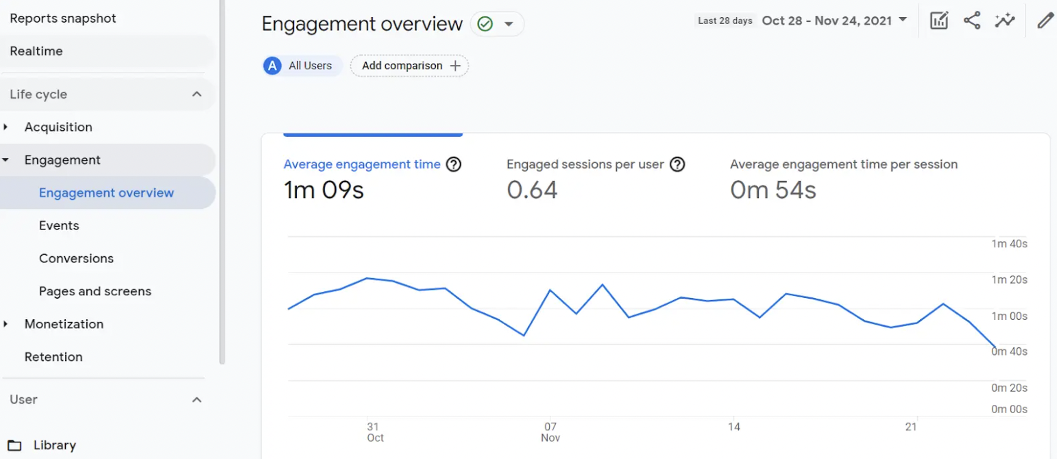Expand the Monetization tree item

[6, 324]
